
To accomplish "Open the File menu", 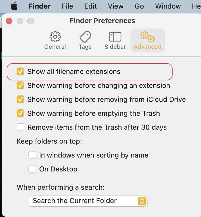I will tap(67, 6).
